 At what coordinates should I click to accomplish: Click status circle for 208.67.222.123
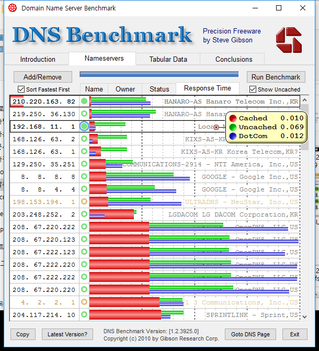84,252
